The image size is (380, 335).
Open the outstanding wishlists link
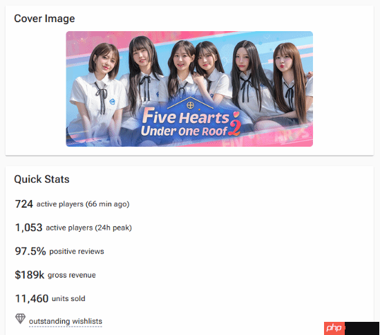(x=66, y=321)
